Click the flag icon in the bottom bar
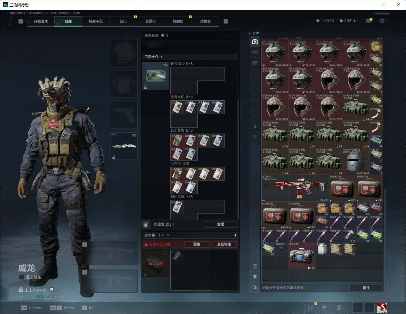 point(324,307)
